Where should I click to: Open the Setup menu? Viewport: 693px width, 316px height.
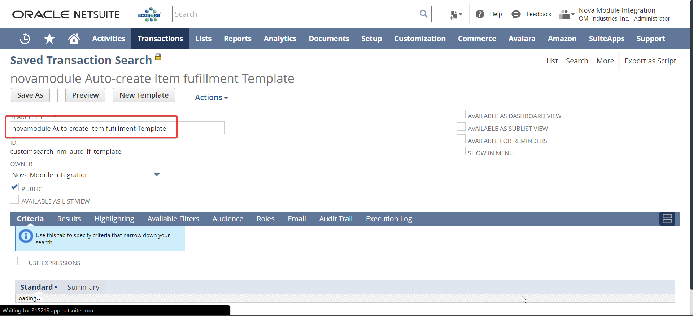[x=371, y=39]
